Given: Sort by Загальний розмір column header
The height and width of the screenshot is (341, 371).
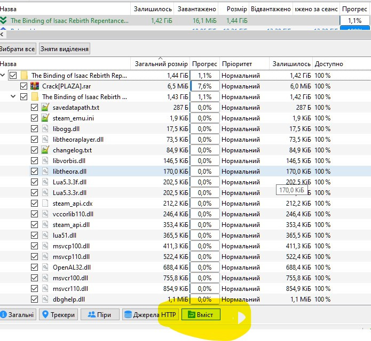Looking at the screenshot, I should tap(161, 64).
